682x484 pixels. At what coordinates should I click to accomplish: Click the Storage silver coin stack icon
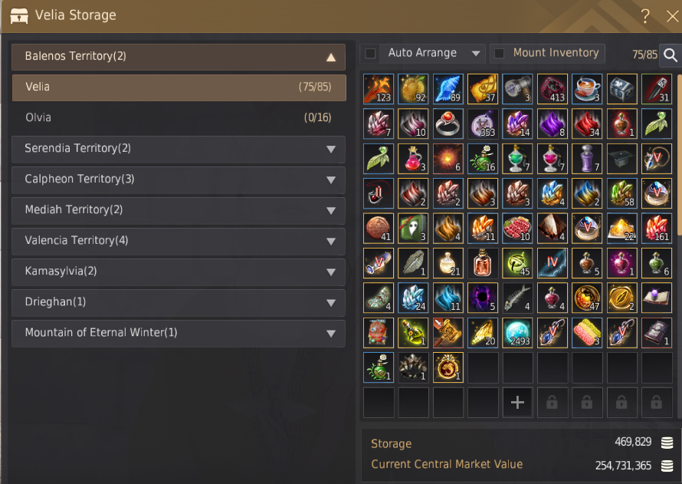pyautogui.click(x=667, y=443)
